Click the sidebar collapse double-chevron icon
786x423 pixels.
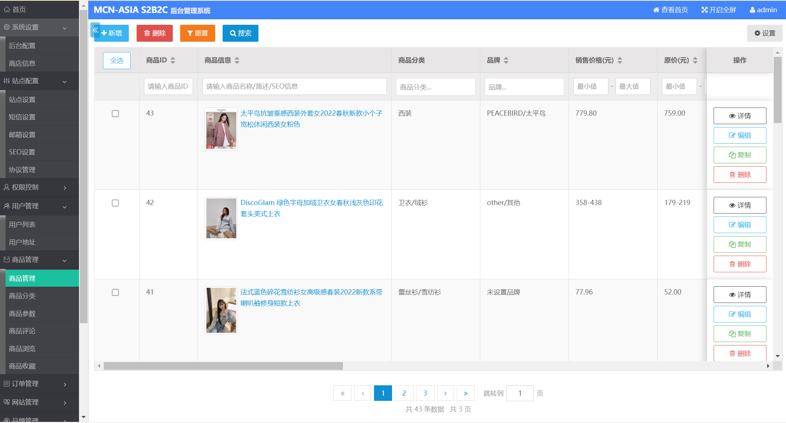95,30
